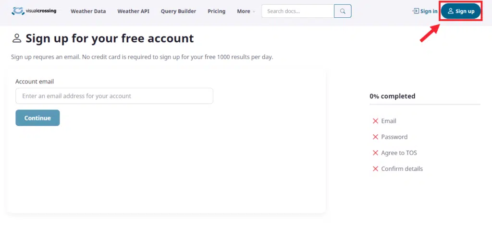Viewport: 492px width, 227px height.
Task: Click the red X beside Agree to TOS
Action: (375, 153)
